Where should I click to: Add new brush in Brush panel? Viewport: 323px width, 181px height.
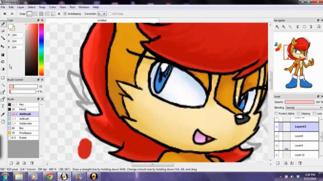11,163
